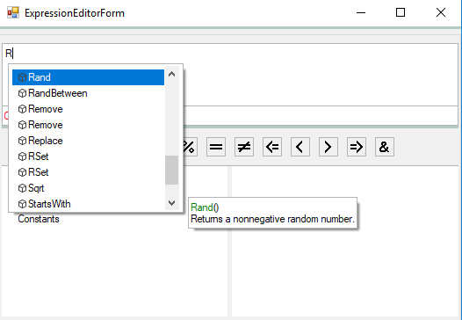Click the cube icon beside StartsWith
462x320 pixels.
click(22, 204)
